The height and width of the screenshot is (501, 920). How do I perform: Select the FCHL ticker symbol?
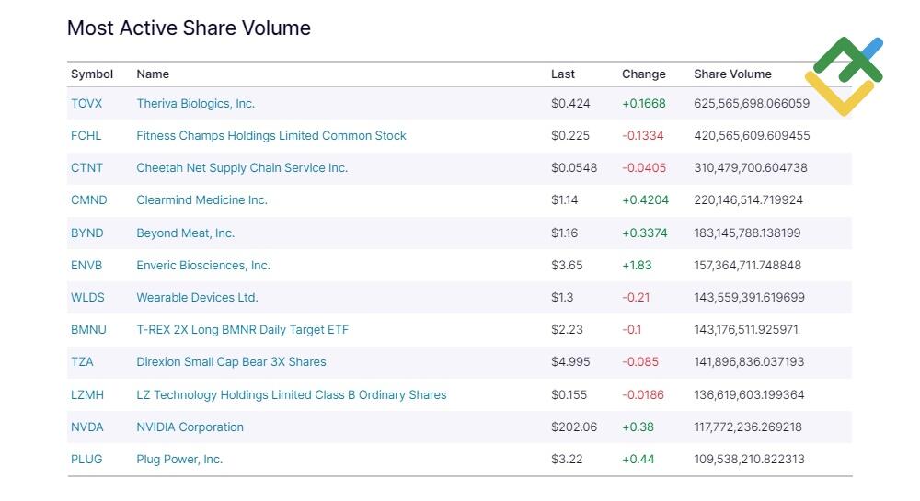[x=86, y=136]
